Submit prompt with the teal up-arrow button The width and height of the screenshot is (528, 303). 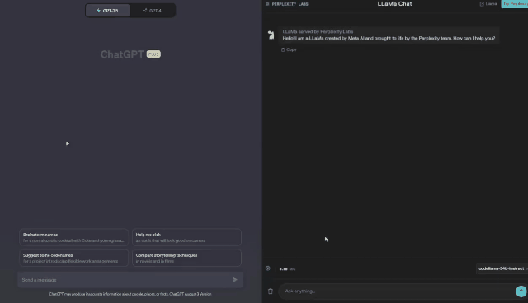pos(521,291)
